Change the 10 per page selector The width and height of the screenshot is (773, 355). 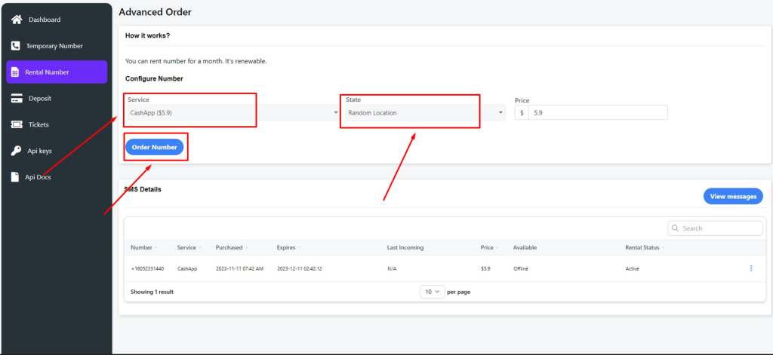(431, 292)
